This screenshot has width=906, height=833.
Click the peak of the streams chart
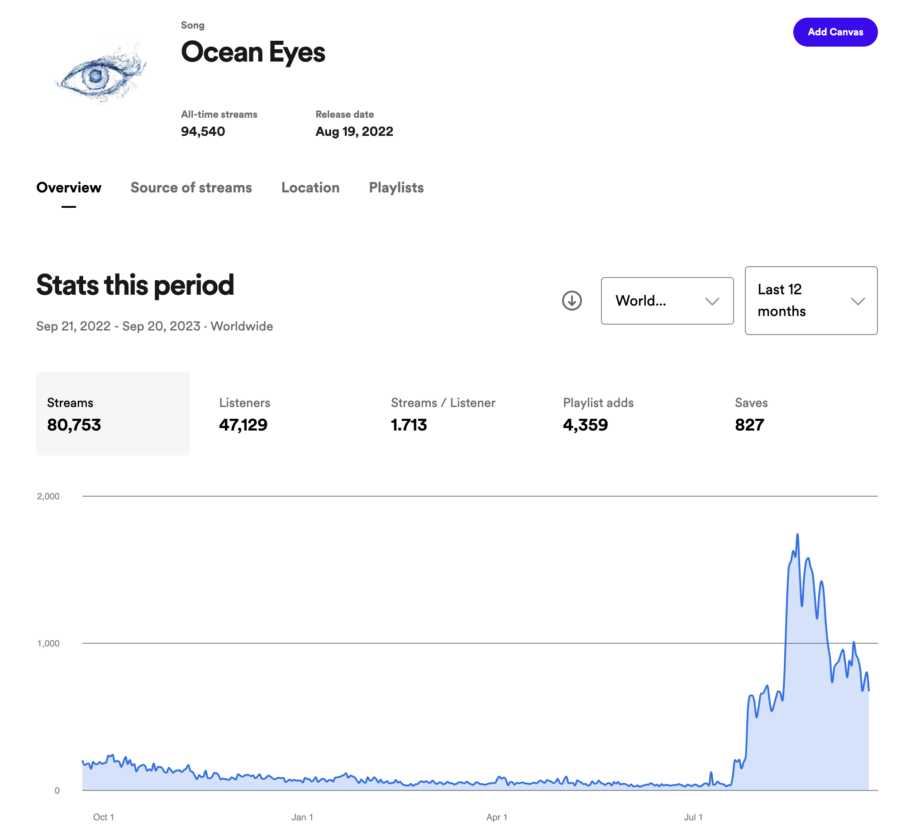click(x=797, y=535)
